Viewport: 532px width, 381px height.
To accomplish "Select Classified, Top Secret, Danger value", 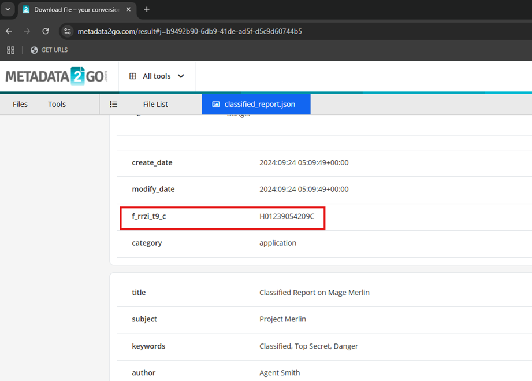I will pyautogui.click(x=309, y=346).
